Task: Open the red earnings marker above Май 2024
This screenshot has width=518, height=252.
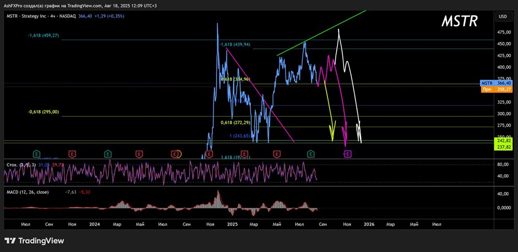Action: pos(139,154)
